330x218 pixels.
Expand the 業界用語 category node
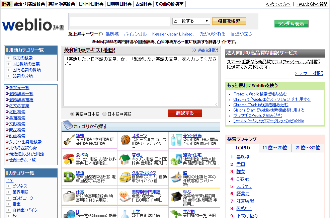click(8, 192)
